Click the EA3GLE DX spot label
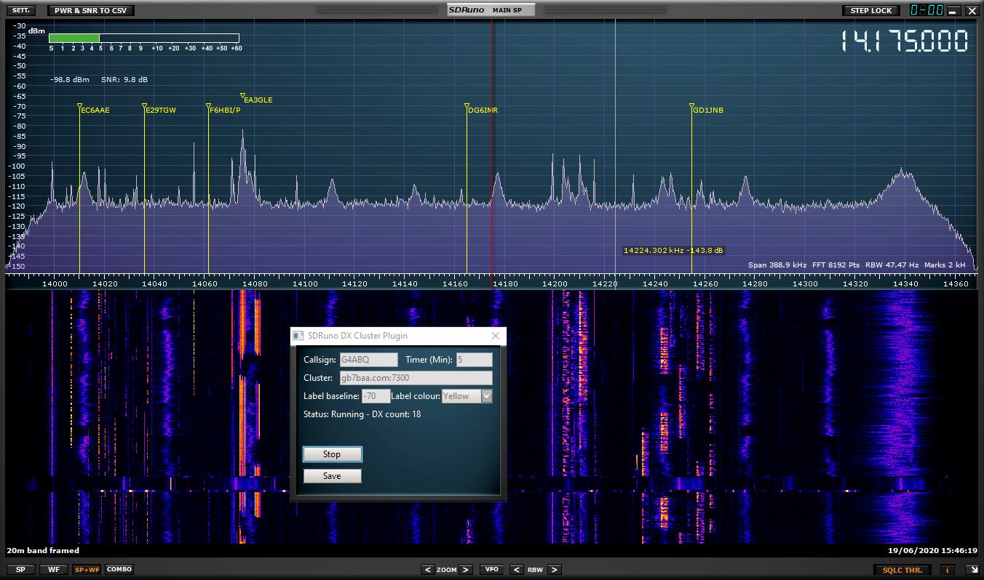The height and width of the screenshot is (580, 984). click(x=258, y=100)
